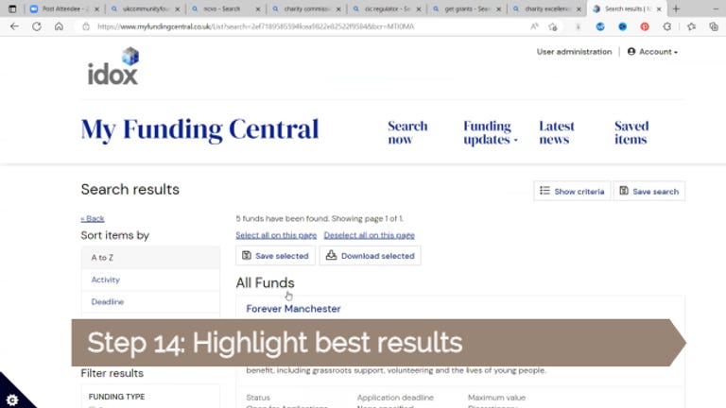Go back with the browser back arrow
This screenshot has width=726, height=408.
click(x=14, y=26)
